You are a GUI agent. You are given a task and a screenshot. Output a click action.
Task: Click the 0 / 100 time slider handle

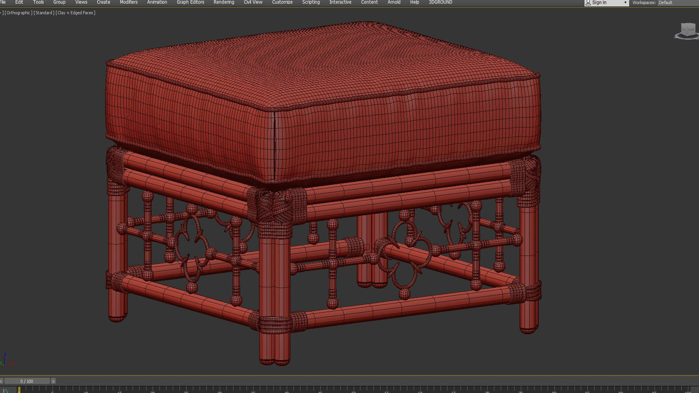tap(27, 381)
